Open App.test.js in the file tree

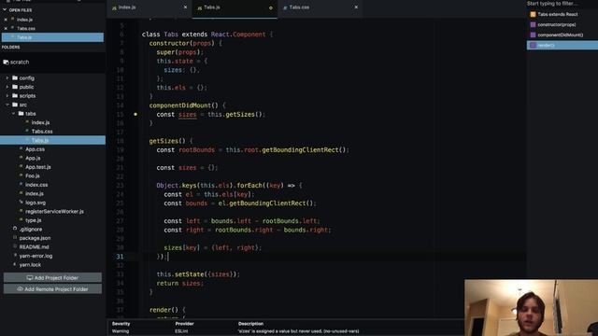click(x=38, y=167)
